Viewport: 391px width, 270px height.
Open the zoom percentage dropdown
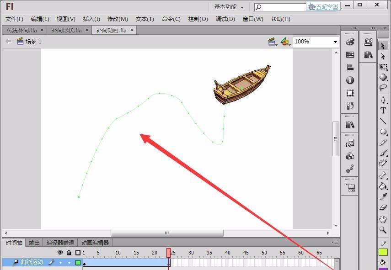(335, 42)
